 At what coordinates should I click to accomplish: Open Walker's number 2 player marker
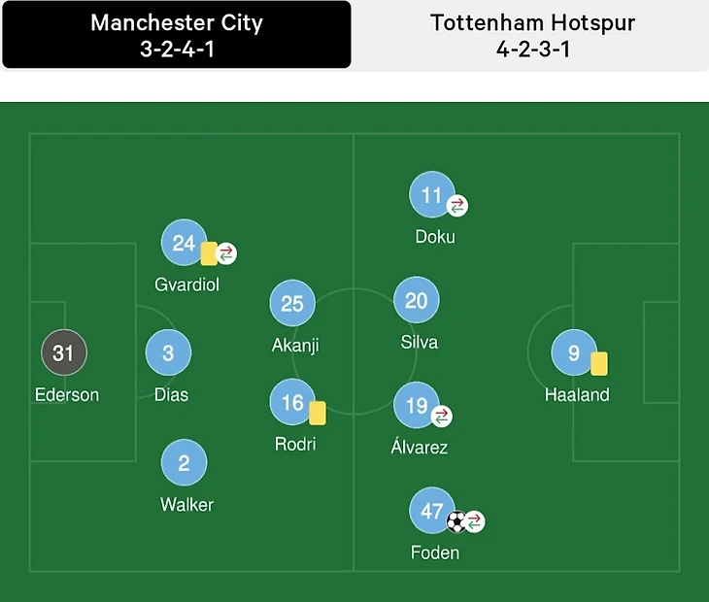[x=184, y=463]
